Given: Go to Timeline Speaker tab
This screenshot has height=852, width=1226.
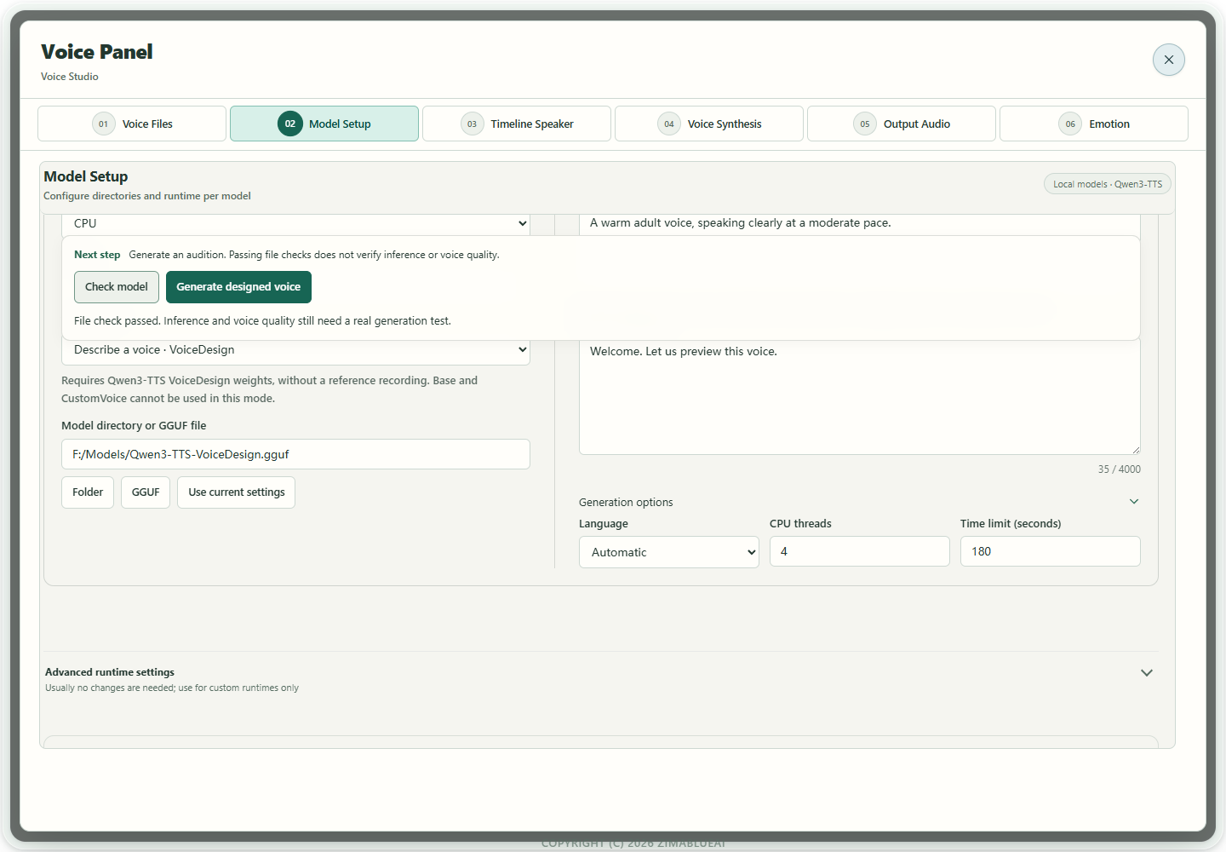Looking at the screenshot, I should [x=517, y=124].
